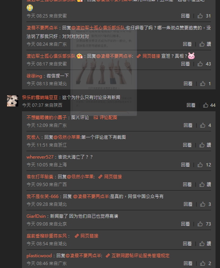Open 网页链接 posted by 庭前垂柳珍重待东风
This screenshot has height=268, width=220.
click(x=86, y=236)
